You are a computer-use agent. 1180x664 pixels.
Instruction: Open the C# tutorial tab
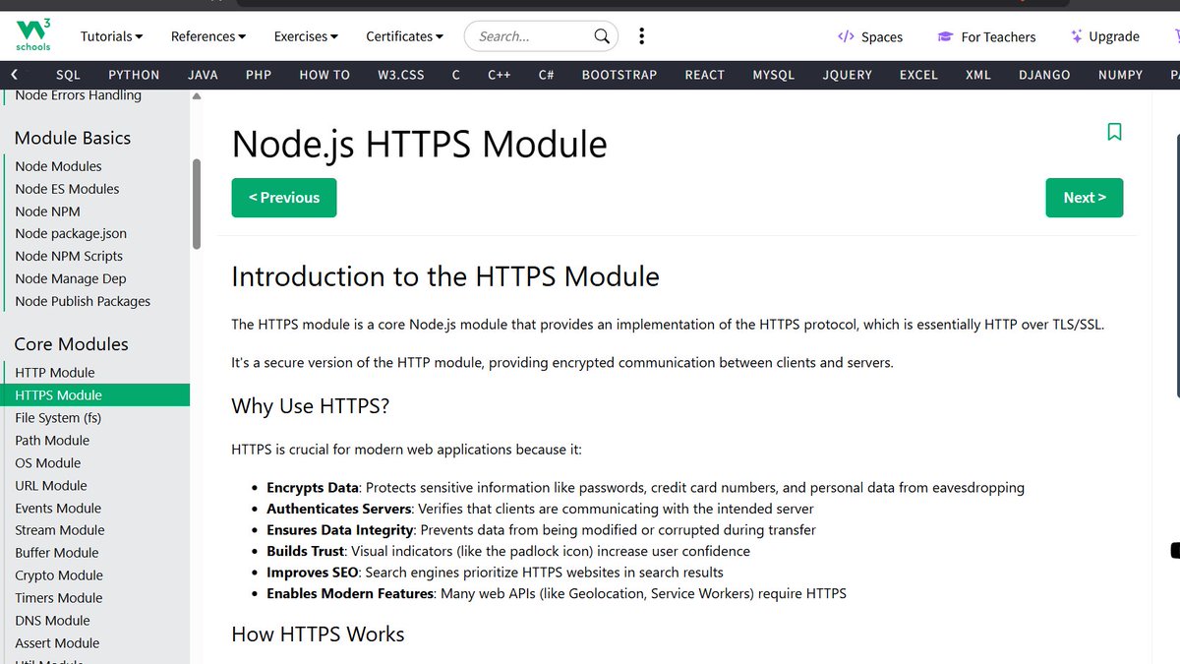(x=547, y=75)
